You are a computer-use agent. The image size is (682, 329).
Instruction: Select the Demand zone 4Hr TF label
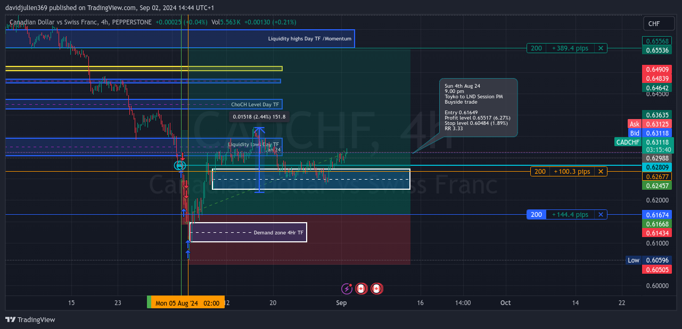[278, 232]
